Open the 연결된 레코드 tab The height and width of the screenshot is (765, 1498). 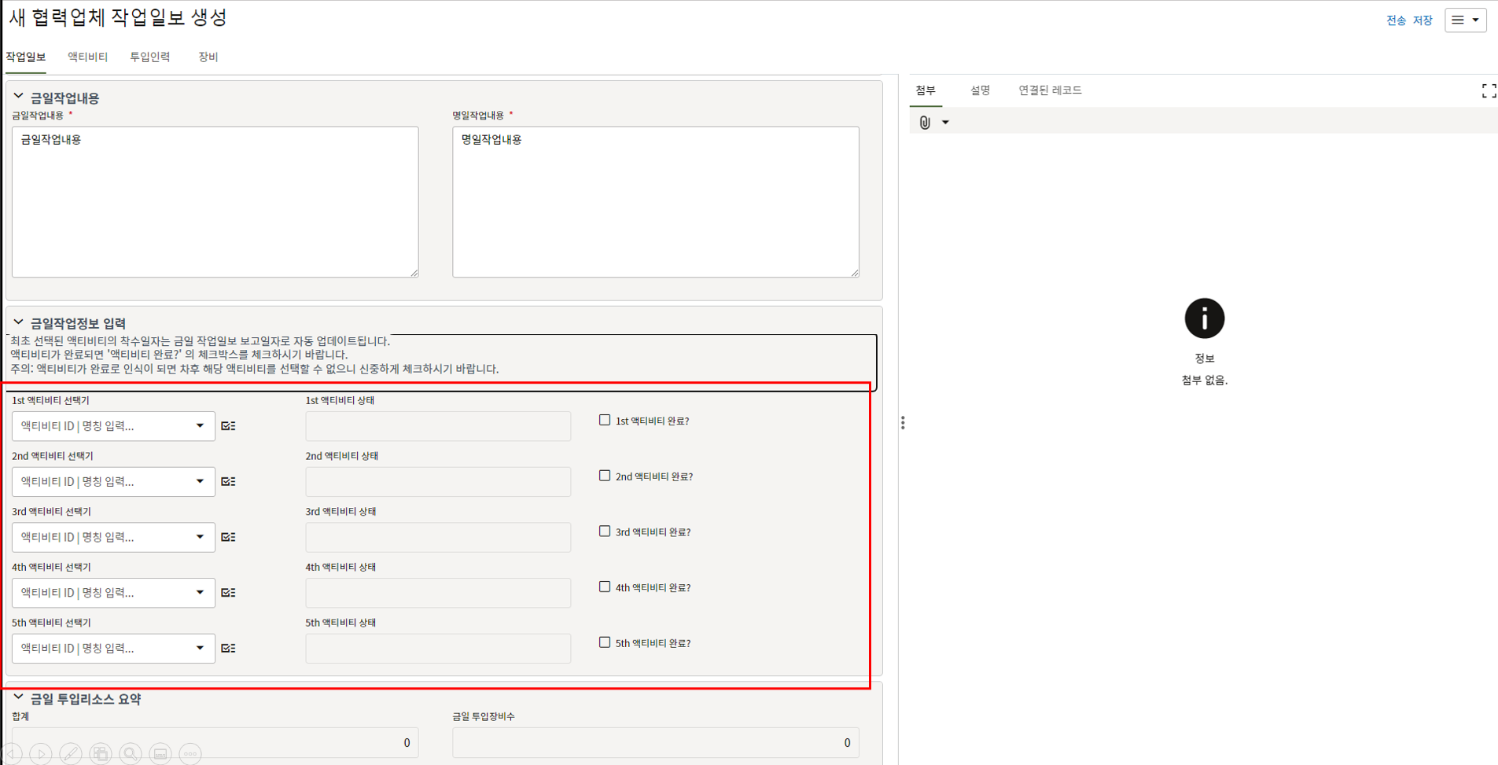[x=1049, y=90]
